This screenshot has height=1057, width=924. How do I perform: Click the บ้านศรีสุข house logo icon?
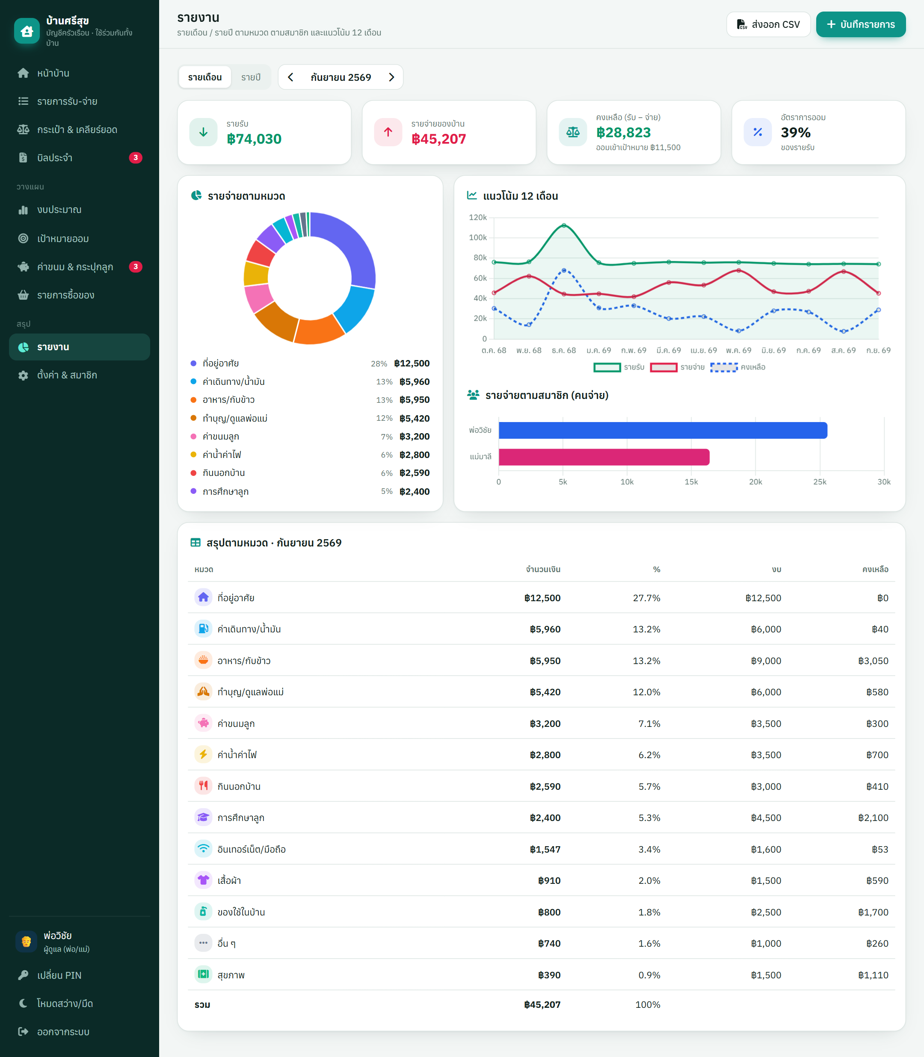pyautogui.click(x=27, y=31)
